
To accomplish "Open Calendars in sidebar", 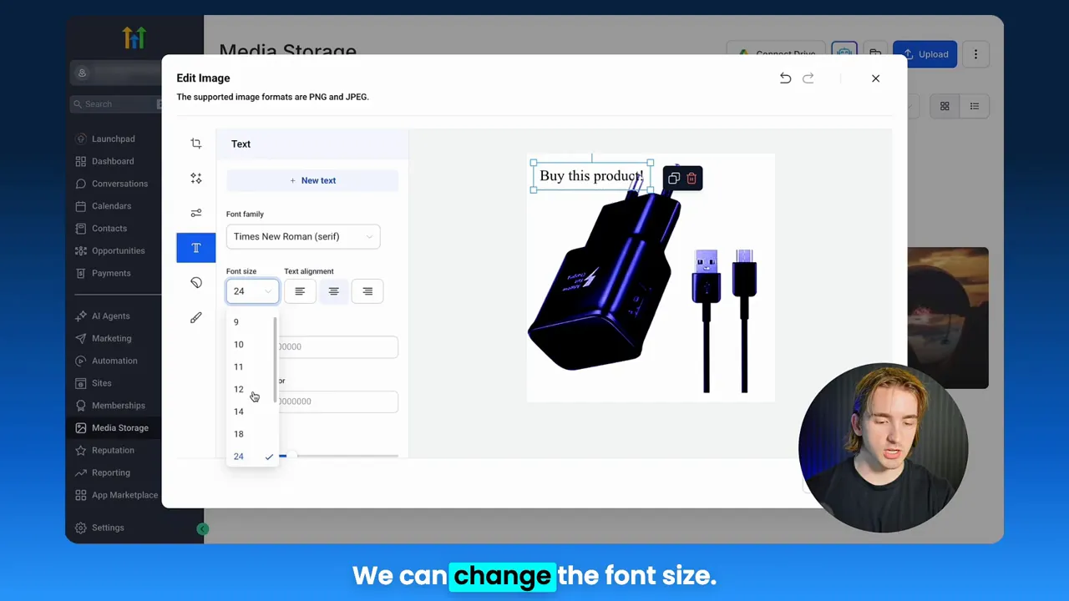I will point(113,206).
